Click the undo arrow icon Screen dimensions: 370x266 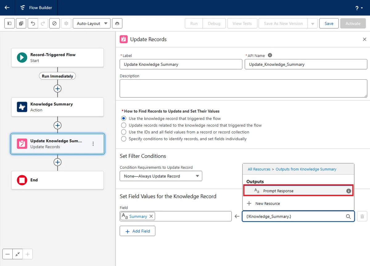[x=33, y=23]
